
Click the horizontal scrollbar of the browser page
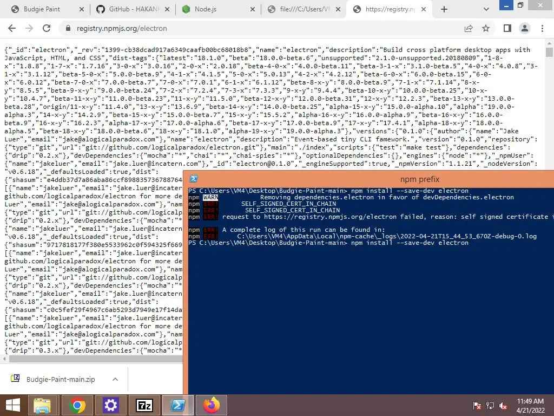click(x=95, y=359)
